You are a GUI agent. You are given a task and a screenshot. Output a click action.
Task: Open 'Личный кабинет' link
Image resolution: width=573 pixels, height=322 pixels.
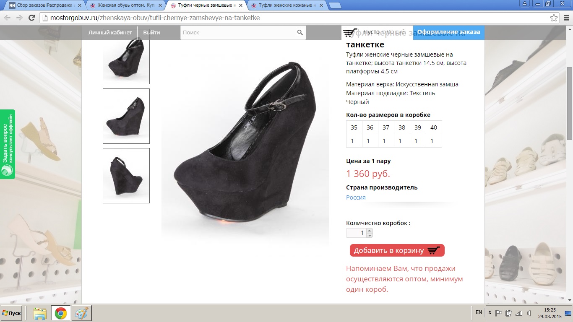coord(110,32)
